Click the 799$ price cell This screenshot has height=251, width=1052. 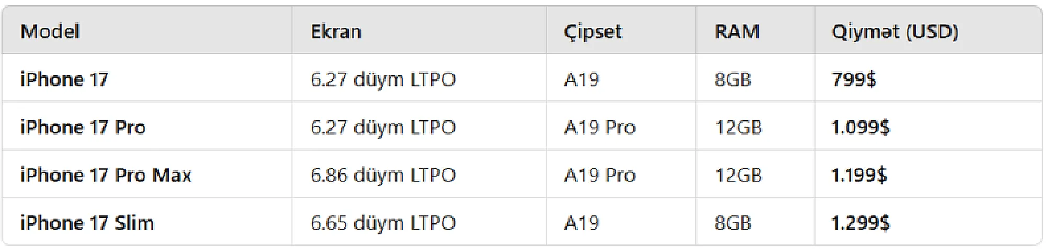pyautogui.click(x=854, y=79)
